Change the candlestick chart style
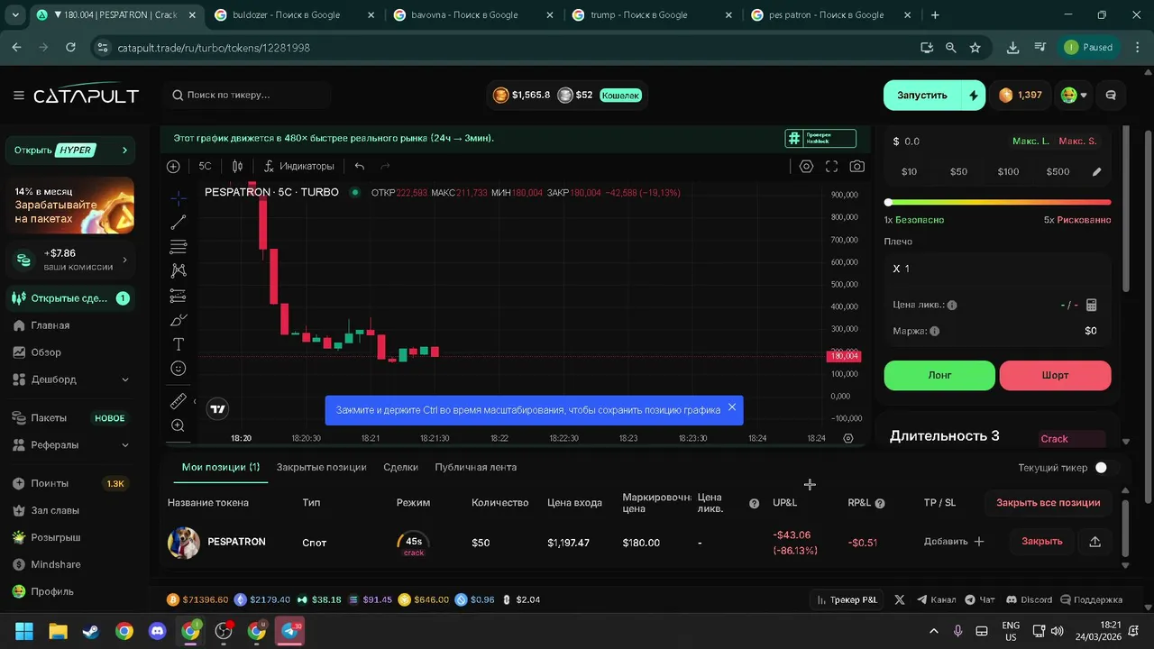This screenshot has height=649, width=1154. 237,167
